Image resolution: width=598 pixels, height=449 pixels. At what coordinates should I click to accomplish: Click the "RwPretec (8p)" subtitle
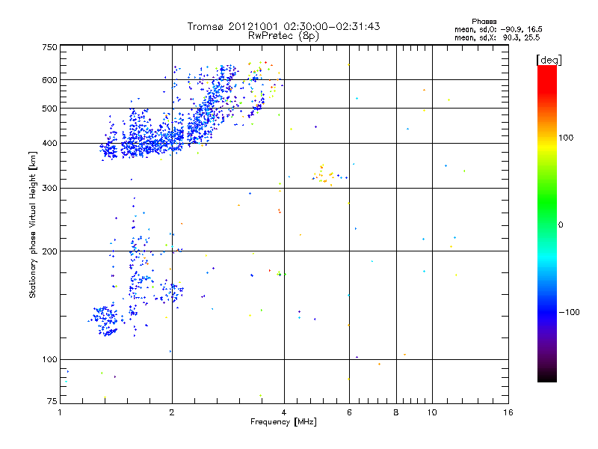283,36
